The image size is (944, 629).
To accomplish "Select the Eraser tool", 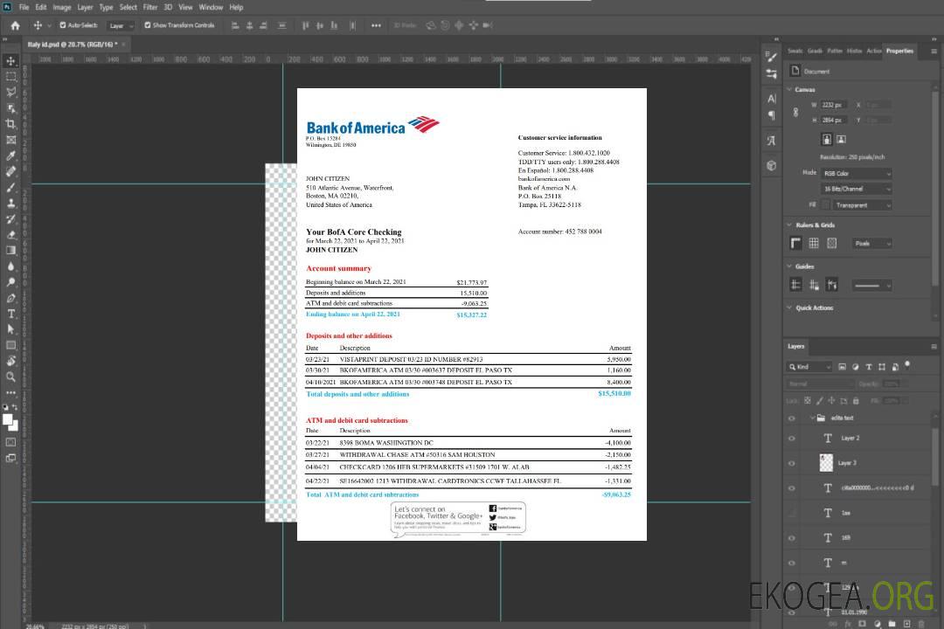I will click(10, 234).
